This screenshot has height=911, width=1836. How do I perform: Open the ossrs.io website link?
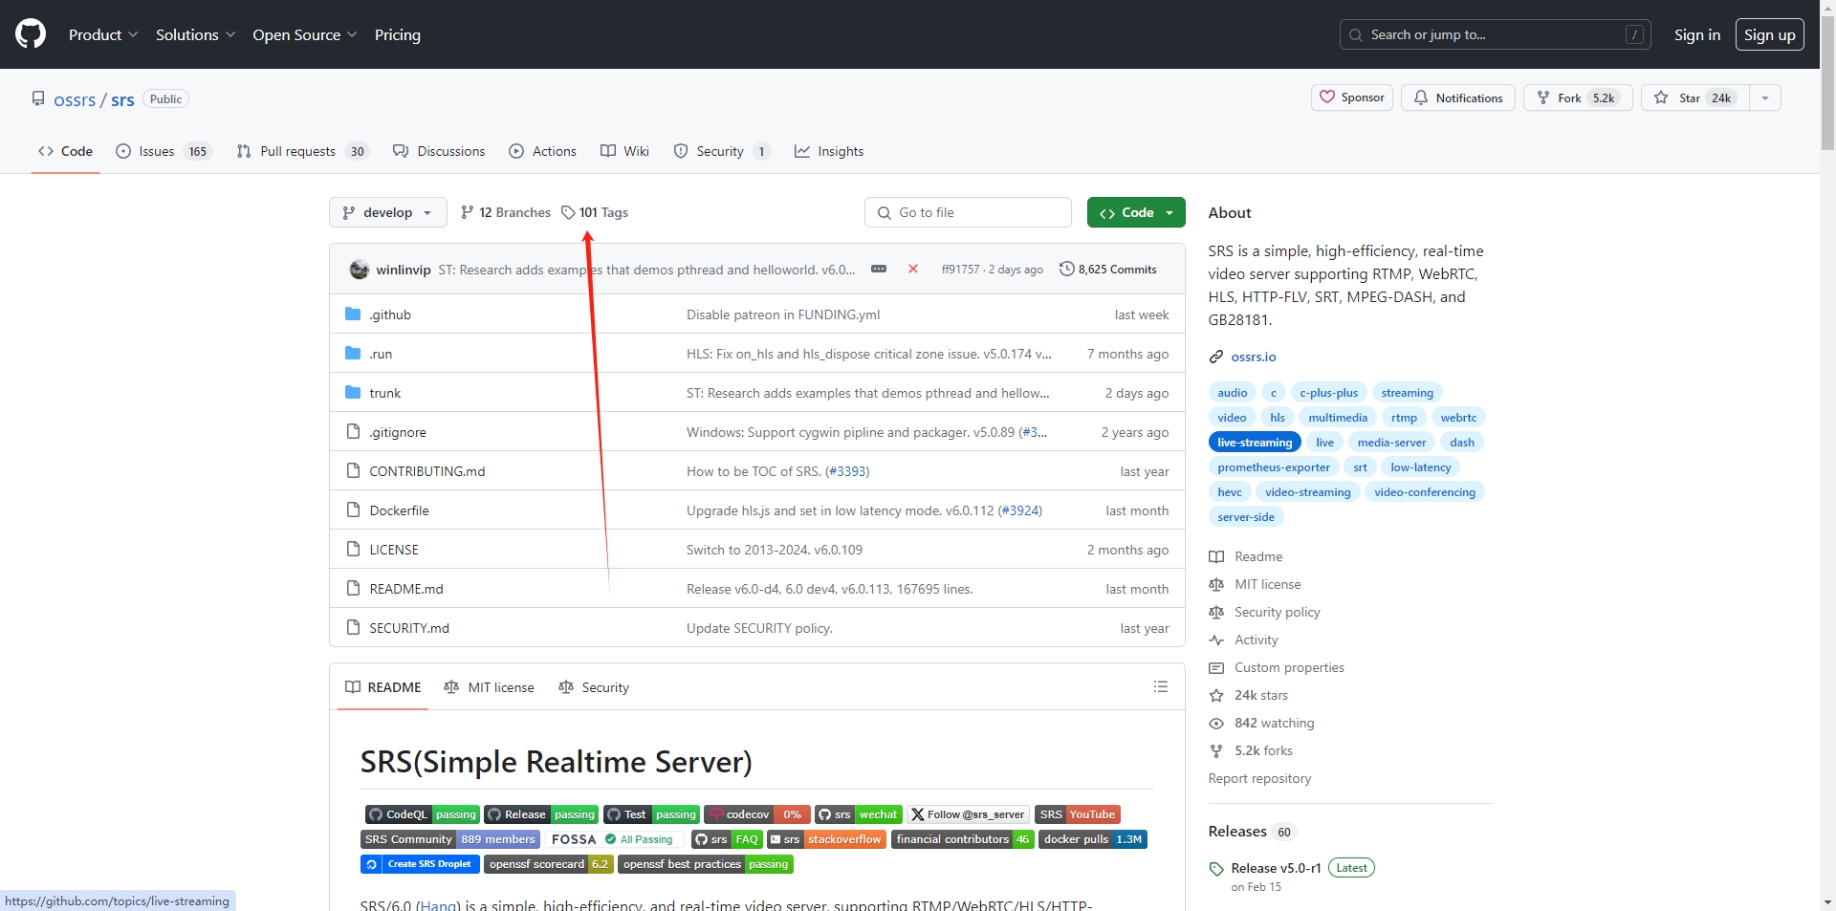pos(1254,357)
